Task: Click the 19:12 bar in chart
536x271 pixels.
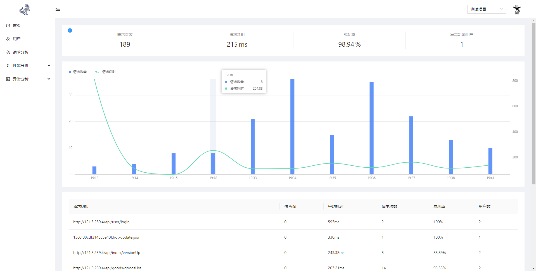Action: [94, 170]
